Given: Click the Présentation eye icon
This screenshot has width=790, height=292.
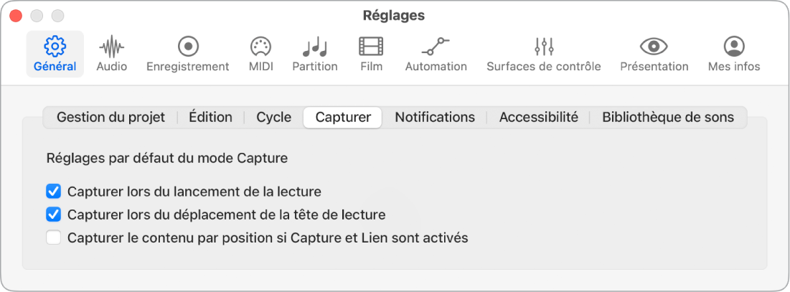Looking at the screenshot, I should [654, 47].
